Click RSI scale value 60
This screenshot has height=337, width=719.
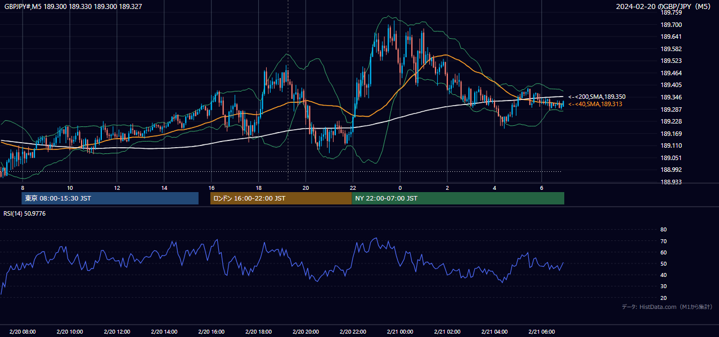click(x=663, y=252)
